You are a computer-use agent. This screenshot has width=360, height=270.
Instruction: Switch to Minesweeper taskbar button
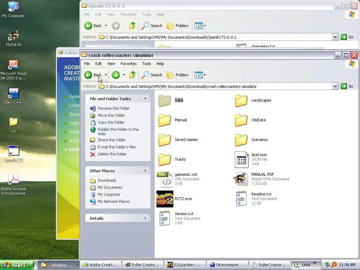(x=227, y=265)
